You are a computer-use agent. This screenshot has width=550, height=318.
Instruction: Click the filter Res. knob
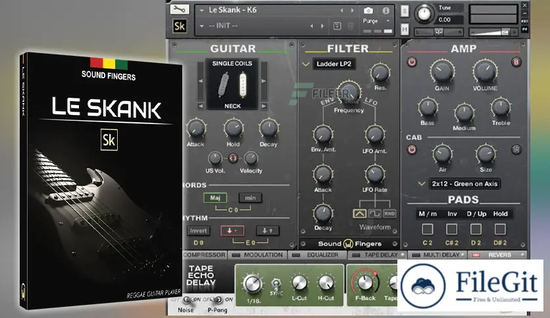tap(380, 73)
